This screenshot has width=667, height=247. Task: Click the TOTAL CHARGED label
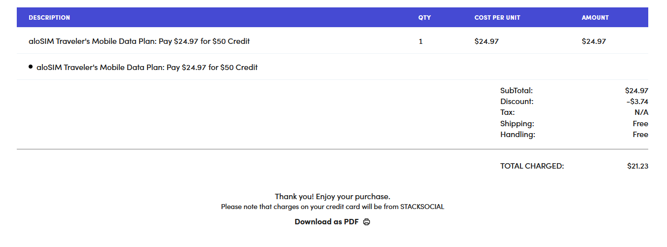click(532, 166)
